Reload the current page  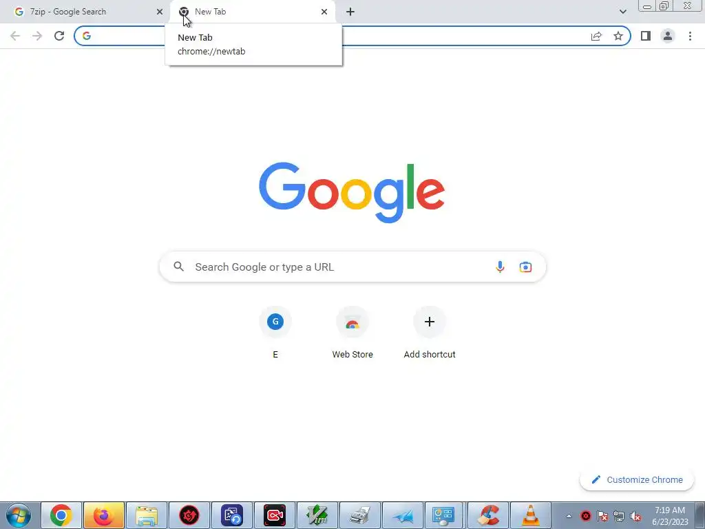click(59, 36)
